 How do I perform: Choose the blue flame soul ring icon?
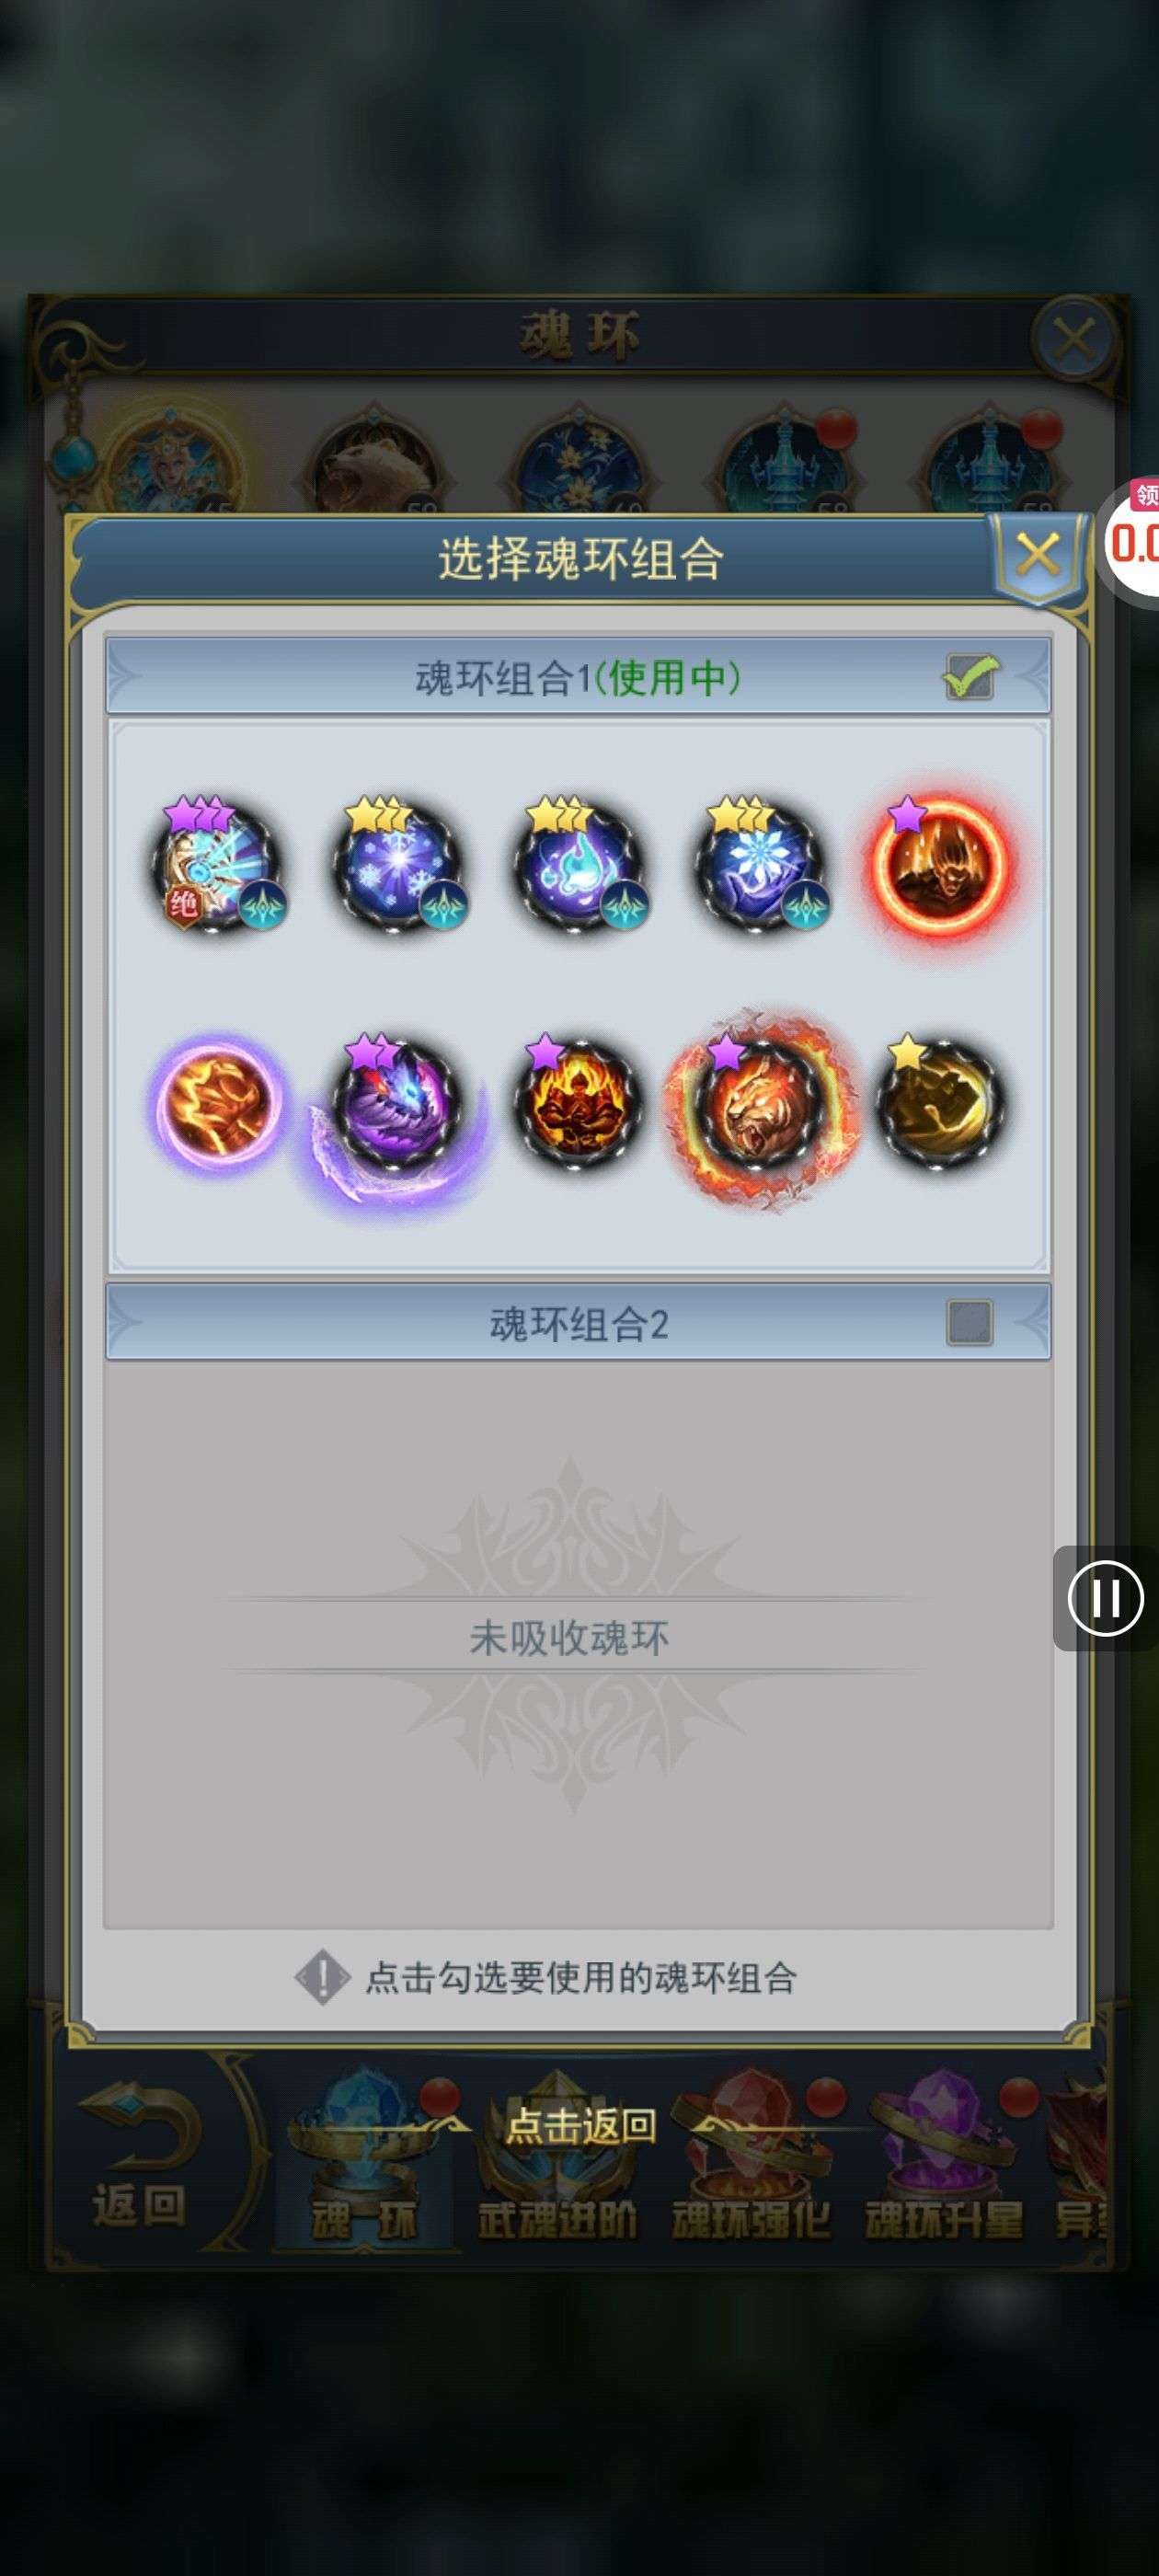click(579, 864)
